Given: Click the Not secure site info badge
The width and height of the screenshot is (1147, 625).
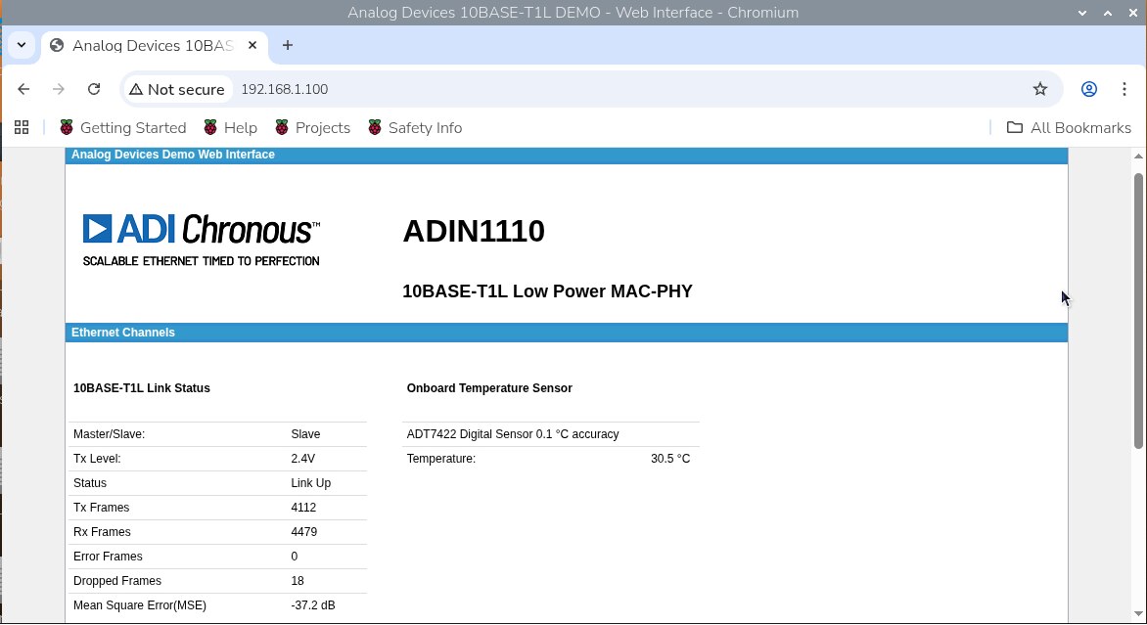Looking at the screenshot, I should (177, 89).
